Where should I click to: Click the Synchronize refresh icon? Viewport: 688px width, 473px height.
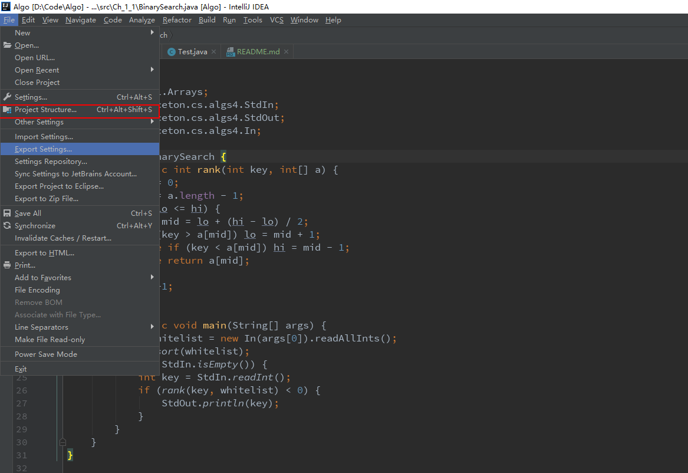click(x=7, y=226)
